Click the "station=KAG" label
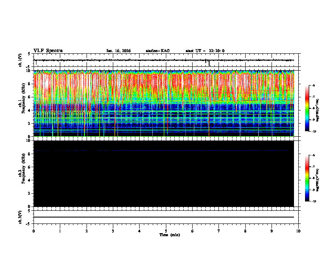This screenshot has height=259, width=336. (158, 51)
